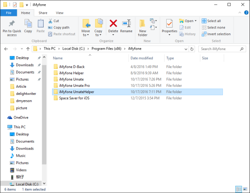Open the Copy to menu
The image size is (250, 193).
click(x=98, y=28)
